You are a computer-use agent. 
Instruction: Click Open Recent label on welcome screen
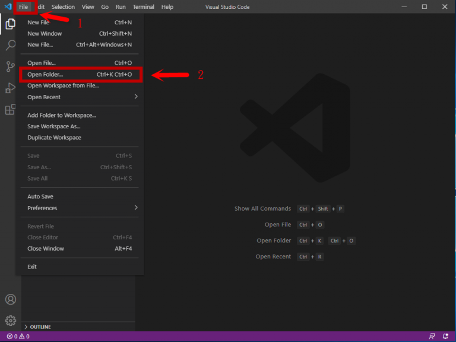pyautogui.click(x=273, y=256)
